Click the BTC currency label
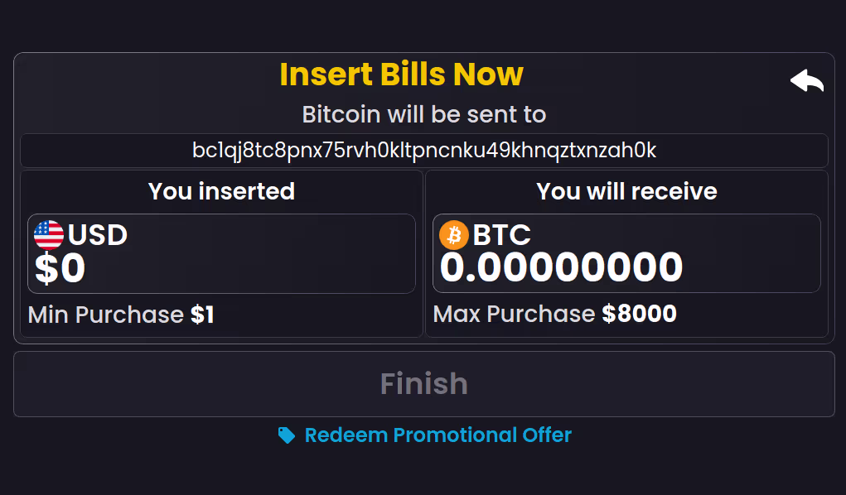The width and height of the screenshot is (846, 495). coord(502,234)
